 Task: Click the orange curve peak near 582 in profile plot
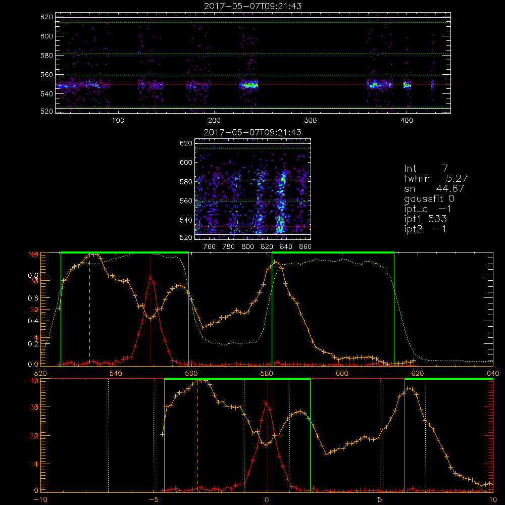click(274, 262)
